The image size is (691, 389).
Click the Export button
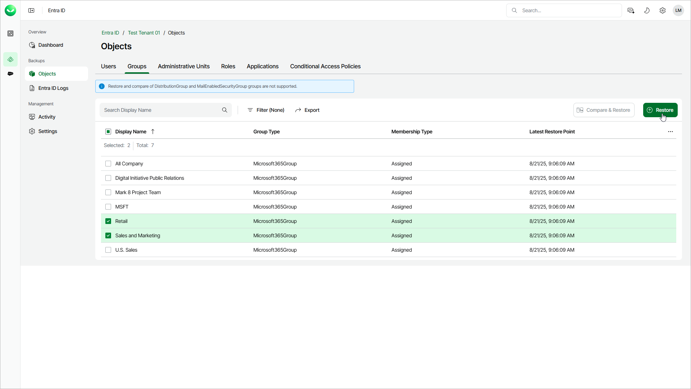pyautogui.click(x=307, y=110)
